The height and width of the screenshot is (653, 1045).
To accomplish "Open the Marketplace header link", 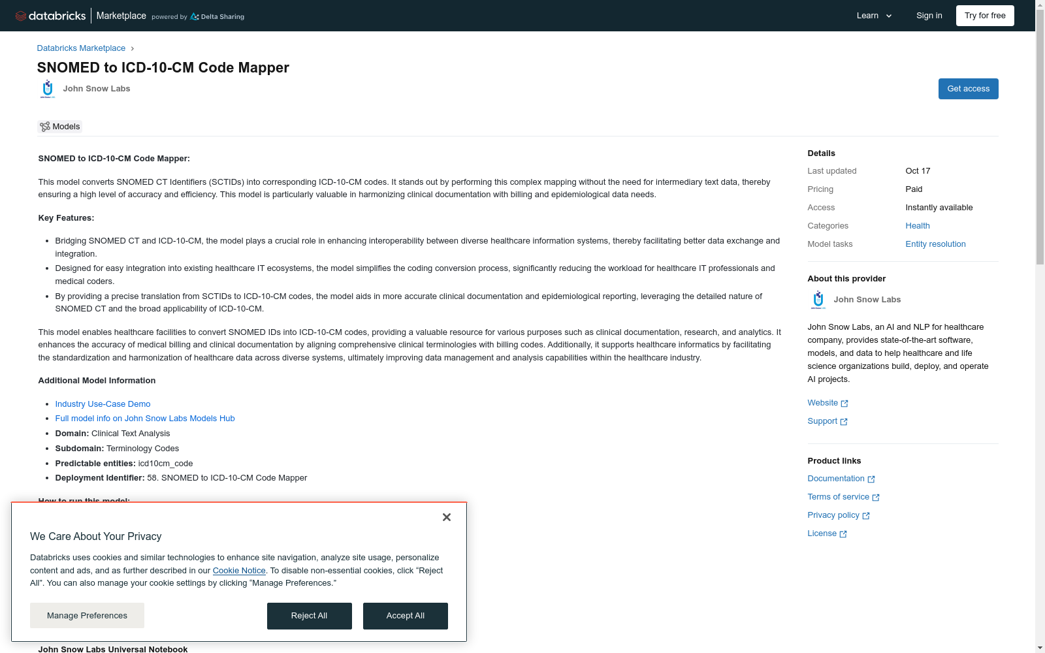I will pos(121,16).
